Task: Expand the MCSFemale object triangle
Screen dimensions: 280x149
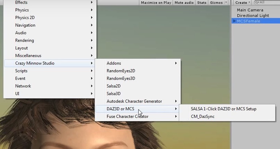Action: (235, 21)
